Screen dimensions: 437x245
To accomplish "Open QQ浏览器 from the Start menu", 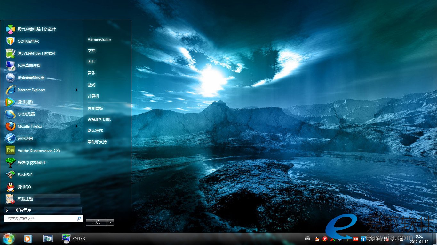I will [26, 114].
